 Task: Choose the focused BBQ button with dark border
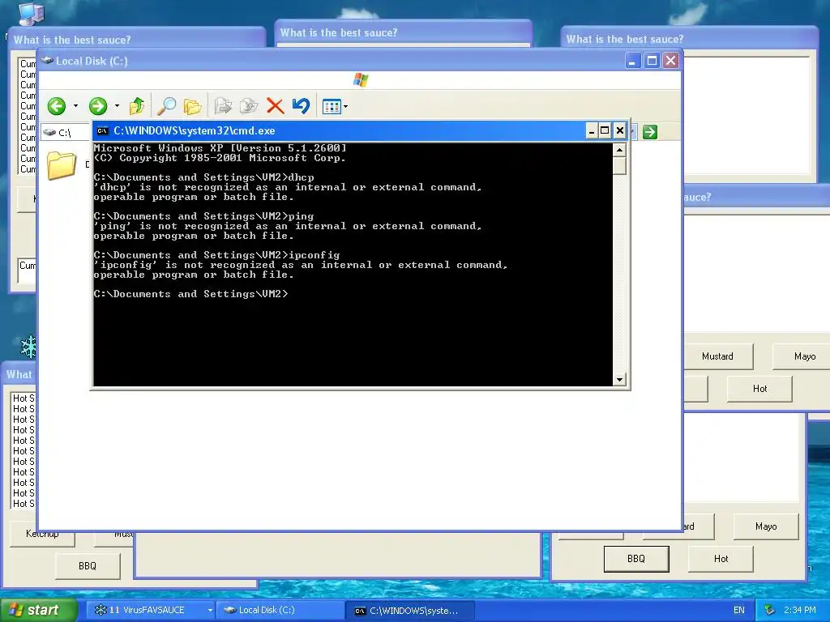(x=636, y=559)
